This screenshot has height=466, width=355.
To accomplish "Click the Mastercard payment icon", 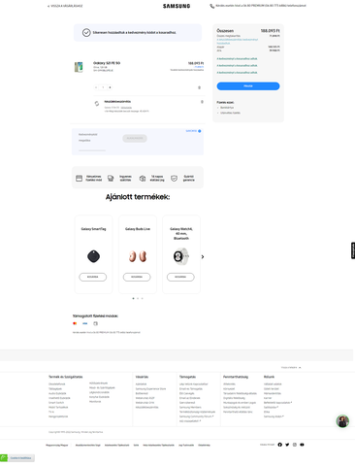I will click(75, 323).
